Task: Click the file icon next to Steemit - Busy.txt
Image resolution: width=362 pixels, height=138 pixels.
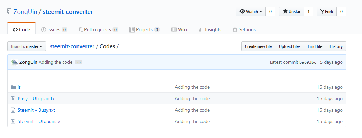Action: (x=13, y=110)
